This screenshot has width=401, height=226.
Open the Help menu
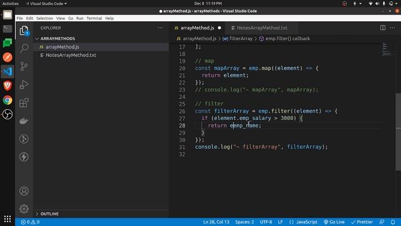pyautogui.click(x=110, y=18)
